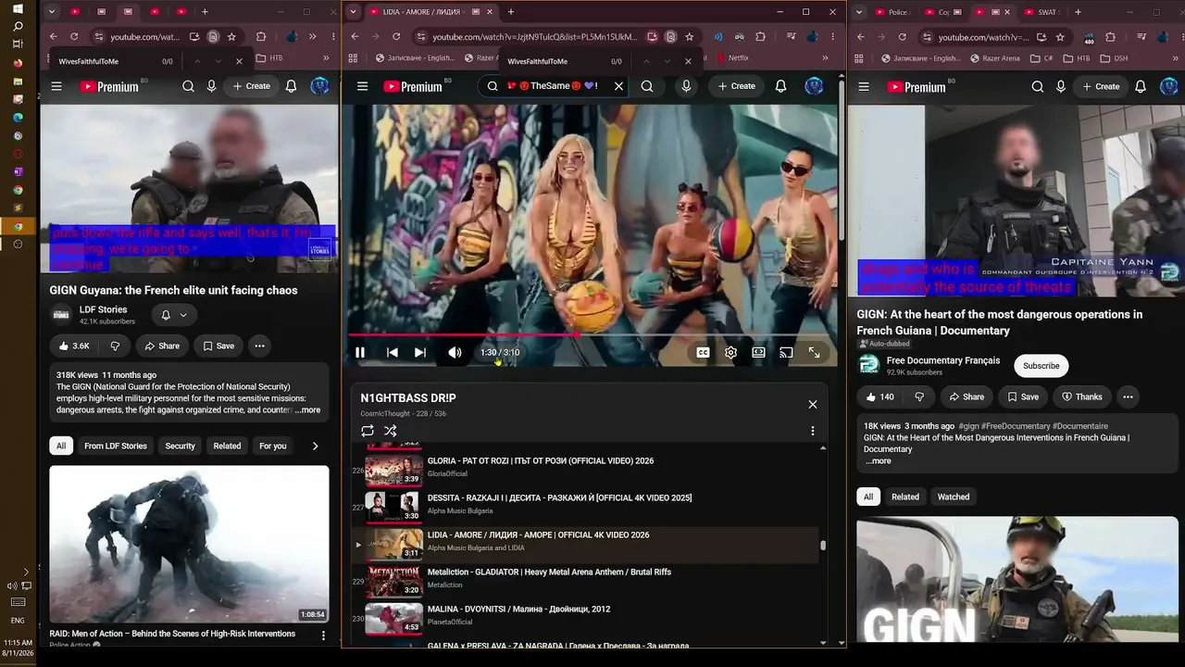Show more chips with right arrow
Image resolution: width=1185 pixels, height=667 pixels.
(315, 446)
